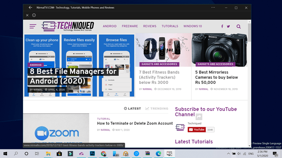Image resolution: width=282 pixels, height=158 pixels.
Task: Click the share arrow icon near Channel heading
Action: tap(199, 117)
